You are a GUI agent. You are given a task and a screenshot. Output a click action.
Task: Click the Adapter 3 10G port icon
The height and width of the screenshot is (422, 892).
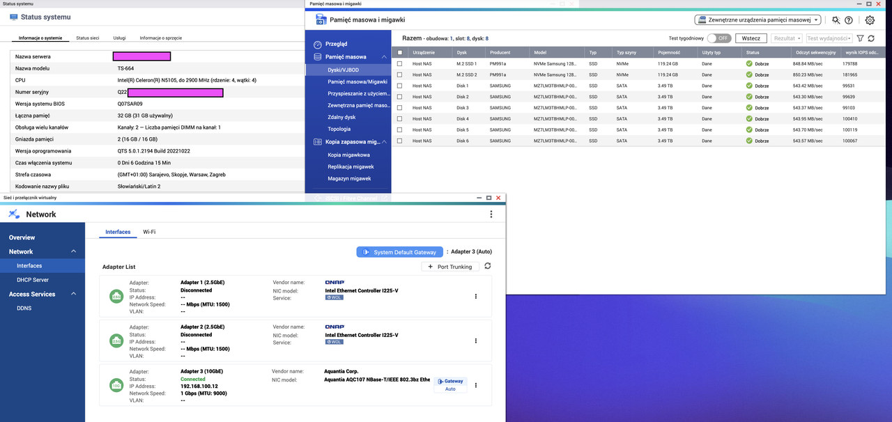coord(116,385)
